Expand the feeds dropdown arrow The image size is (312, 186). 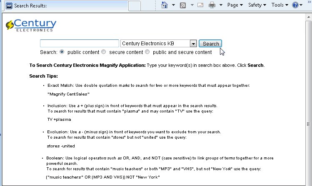pyautogui.click(x=192, y=5)
